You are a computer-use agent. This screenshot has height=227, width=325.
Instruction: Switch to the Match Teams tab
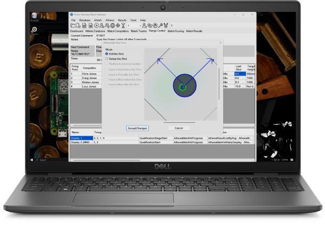pos(139,31)
